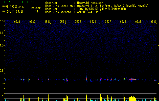Click the date stamp 04.06.11 05:20
The image size is (159, 101).
pyautogui.click(x=13, y=12)
